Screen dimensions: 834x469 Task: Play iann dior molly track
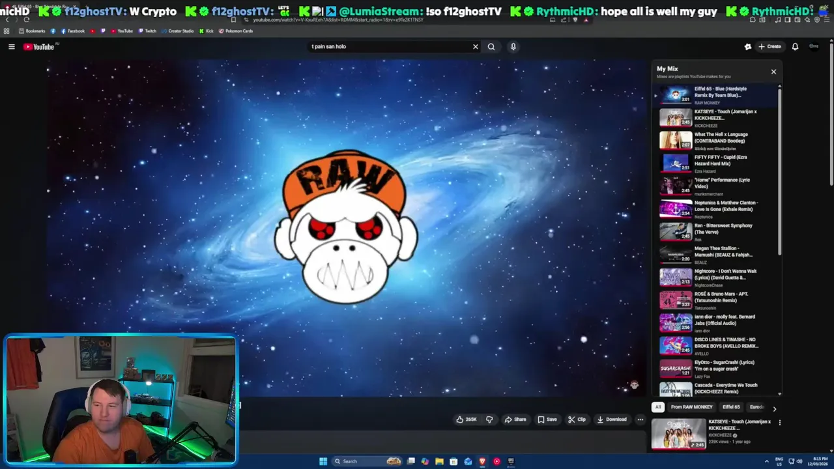pyautogui.click(x=715, y=322)
